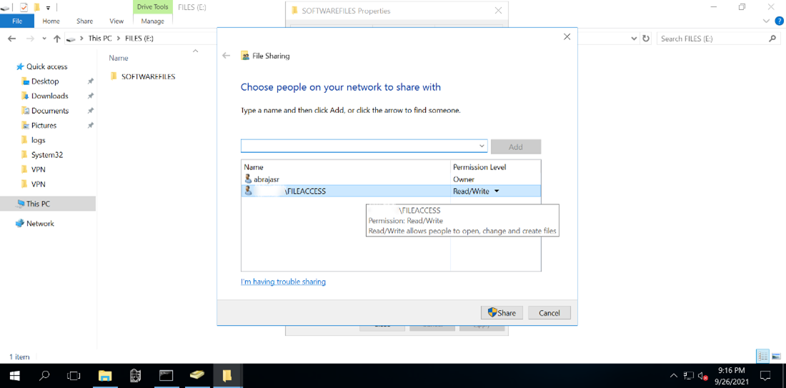Open the "I'm having trouble sharing" link
The height and width of the screenshot is (388, 786).
(x=283, y=282)
